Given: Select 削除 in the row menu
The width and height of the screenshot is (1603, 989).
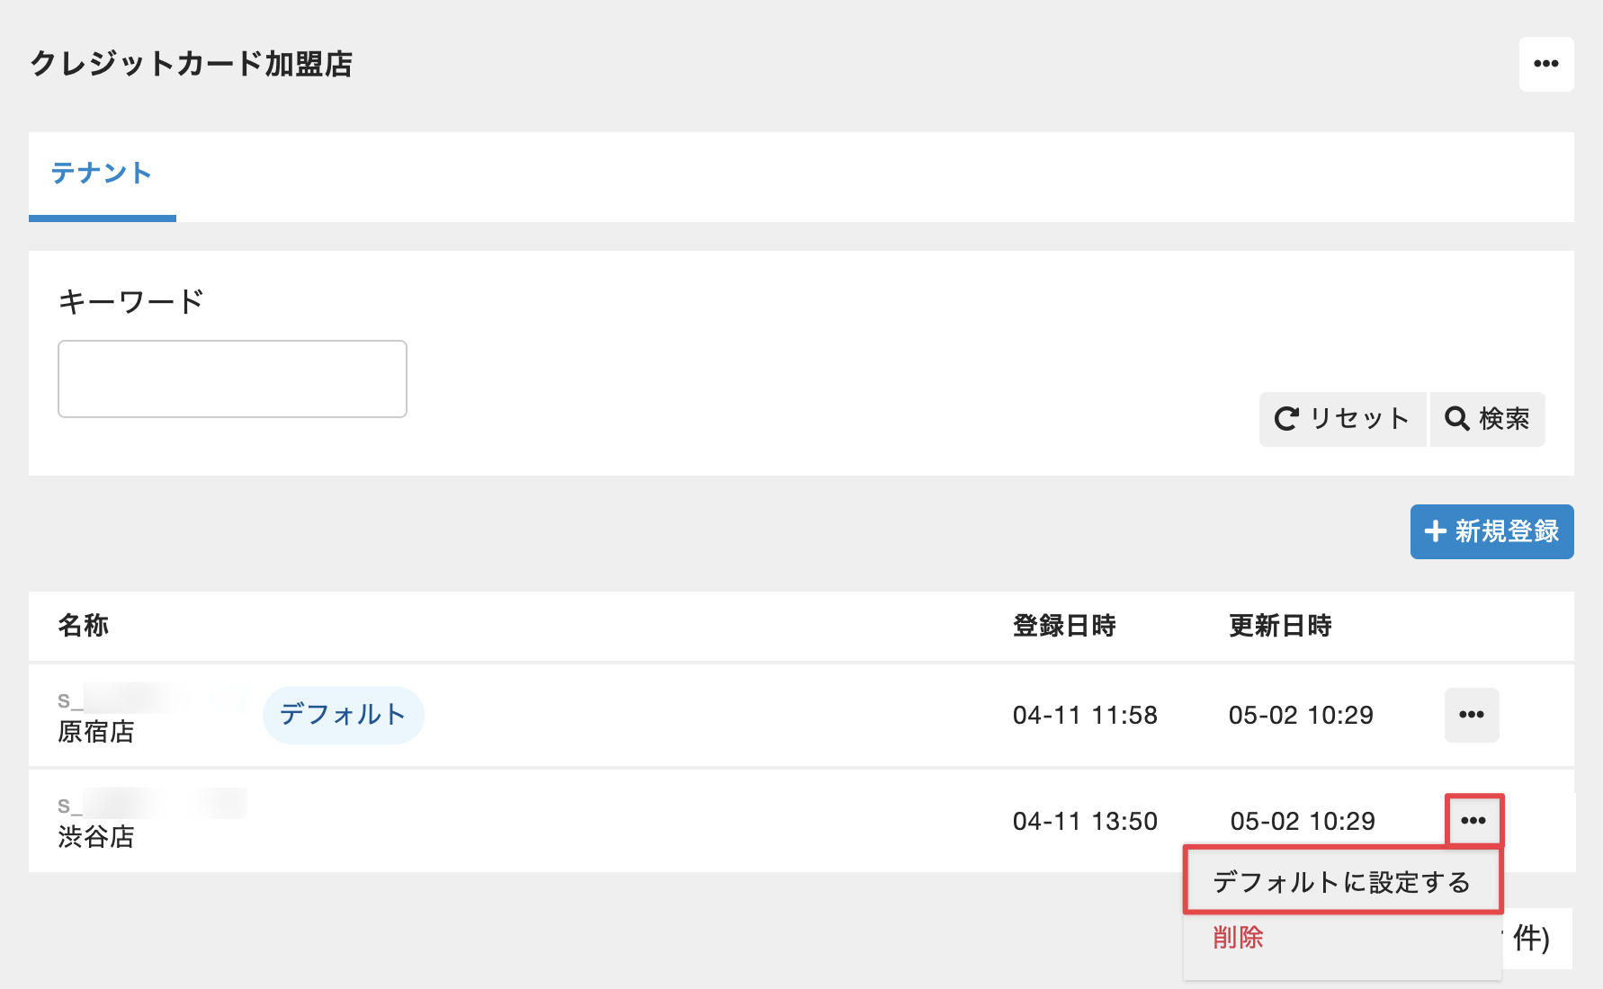Looking at the screenshot, I should 1238,938.
